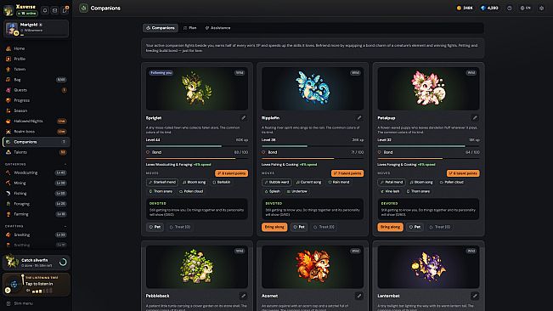Select Smelting skill in sidebar
This screenshot has width=553, height=311.
36,235
